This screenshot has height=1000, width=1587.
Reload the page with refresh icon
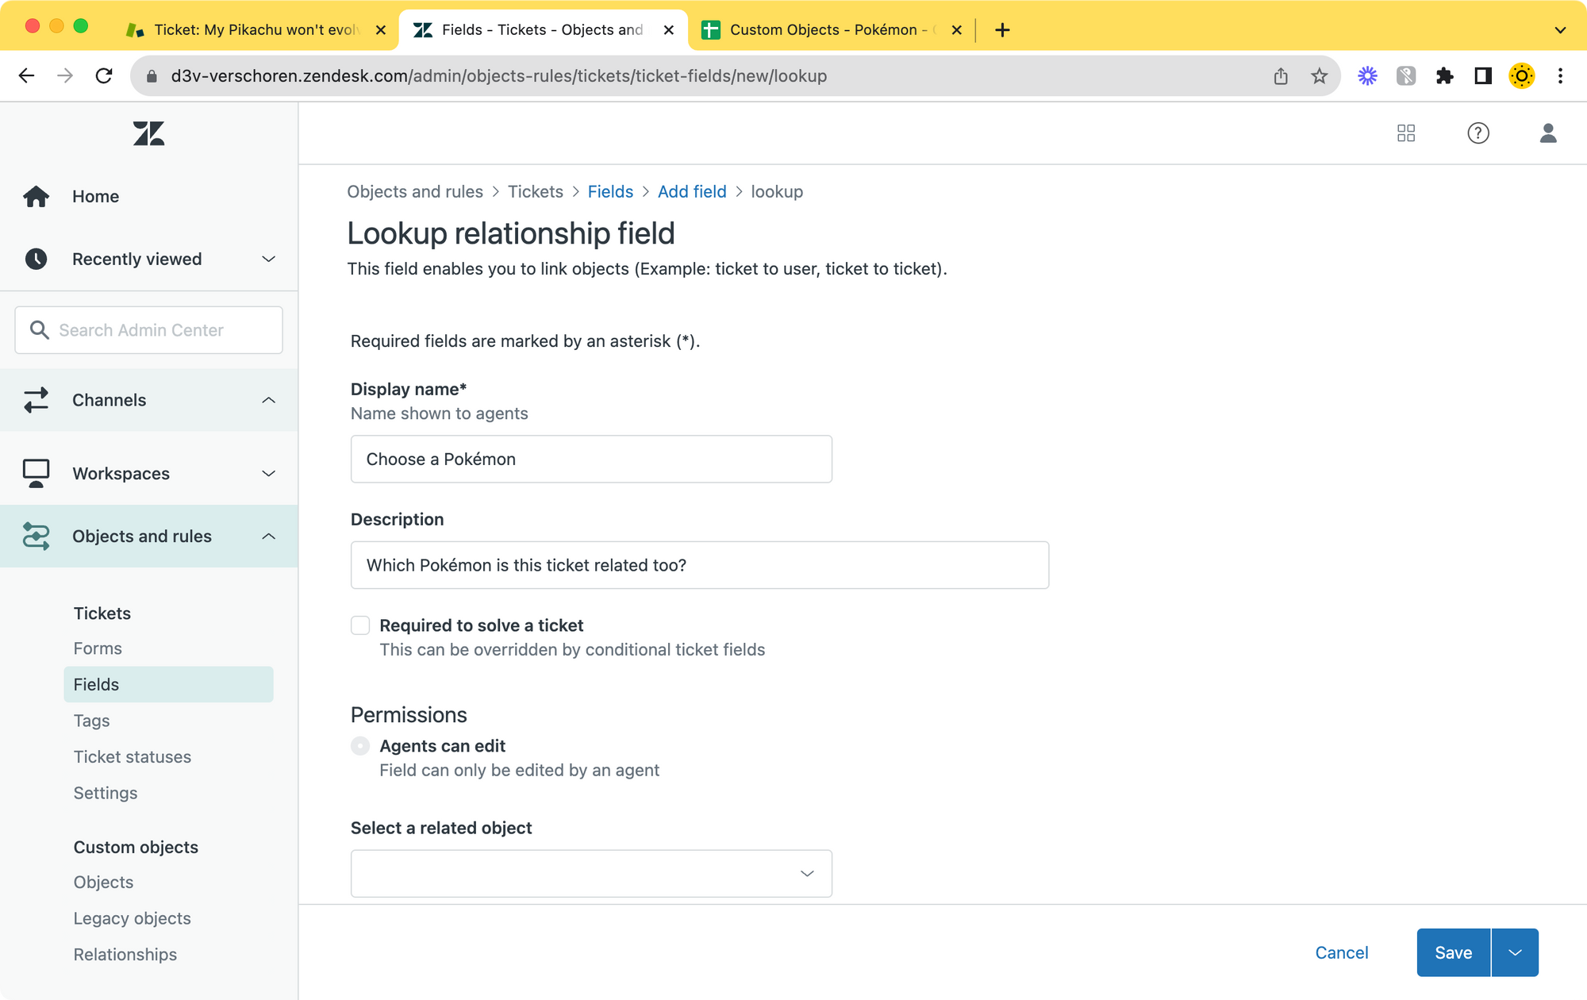[104, 76]
